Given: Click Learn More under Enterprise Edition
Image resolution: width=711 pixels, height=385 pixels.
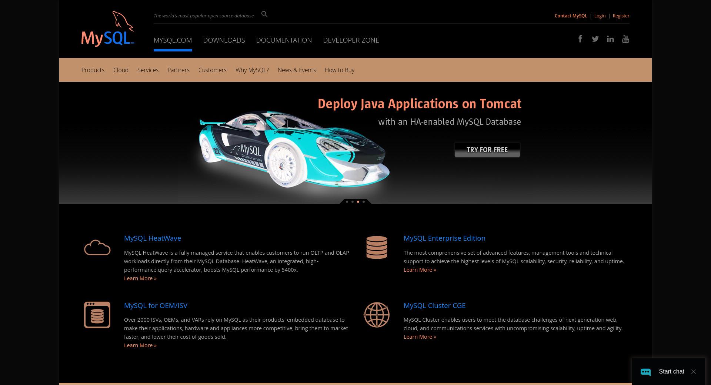Looking at the screenshot, I should (x=420, y=270).
